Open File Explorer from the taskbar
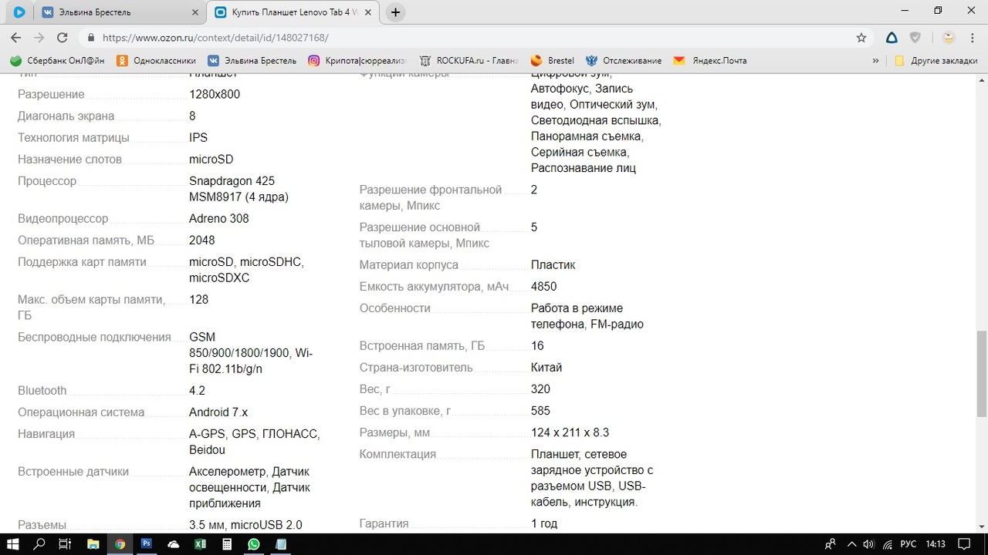This screenshot has width=988, height=555. [93, 544]
